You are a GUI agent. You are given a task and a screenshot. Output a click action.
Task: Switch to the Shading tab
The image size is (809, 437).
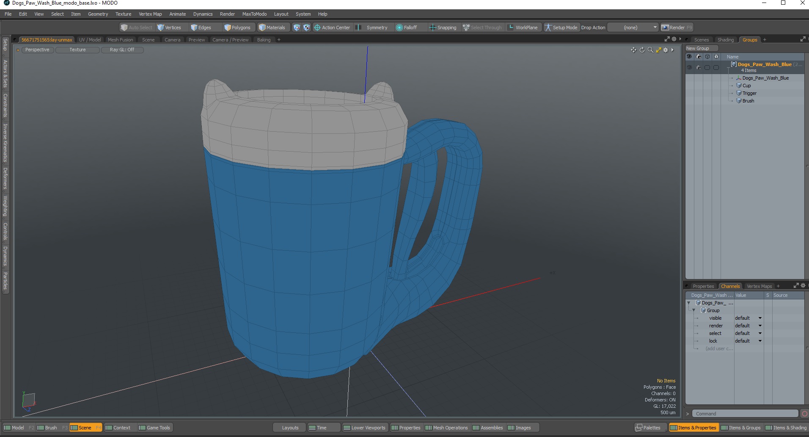pyautogui.click(x=726, y=40)
